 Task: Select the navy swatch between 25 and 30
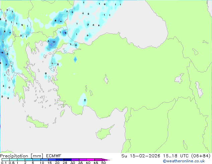(67, 160)
